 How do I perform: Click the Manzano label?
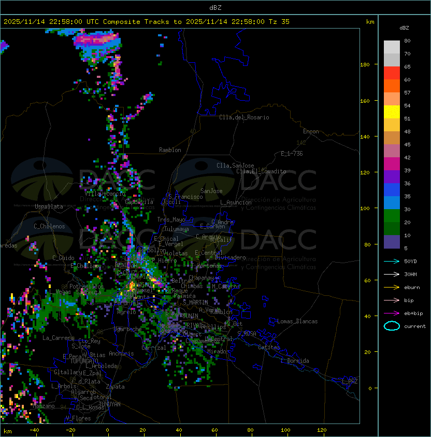(x=44, y=406)
